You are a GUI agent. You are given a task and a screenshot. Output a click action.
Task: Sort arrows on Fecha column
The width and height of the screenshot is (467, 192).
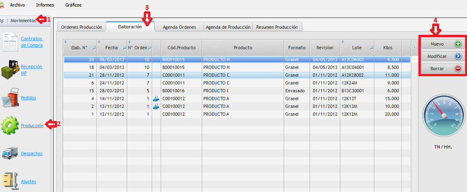(99, 41)
